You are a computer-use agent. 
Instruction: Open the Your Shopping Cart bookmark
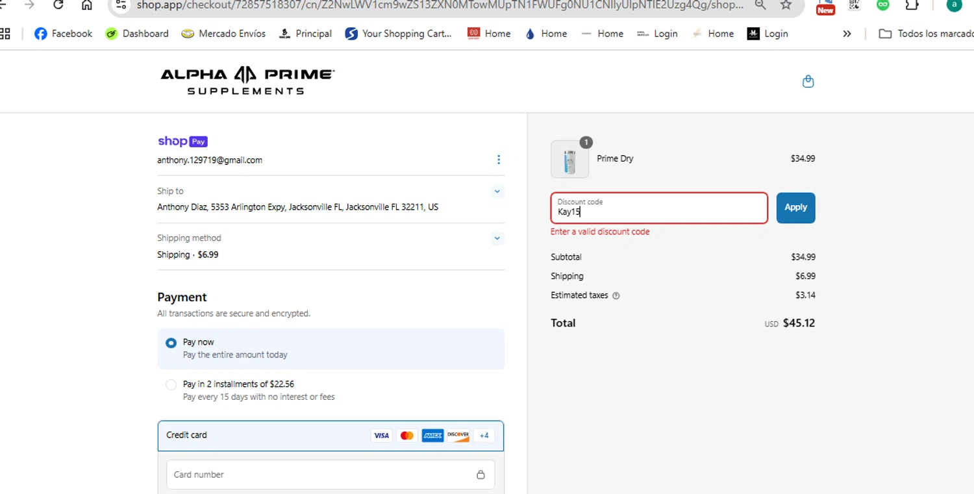click(398, 34)
